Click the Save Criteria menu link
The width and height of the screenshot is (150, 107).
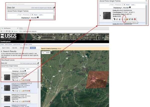click(8, 44)
